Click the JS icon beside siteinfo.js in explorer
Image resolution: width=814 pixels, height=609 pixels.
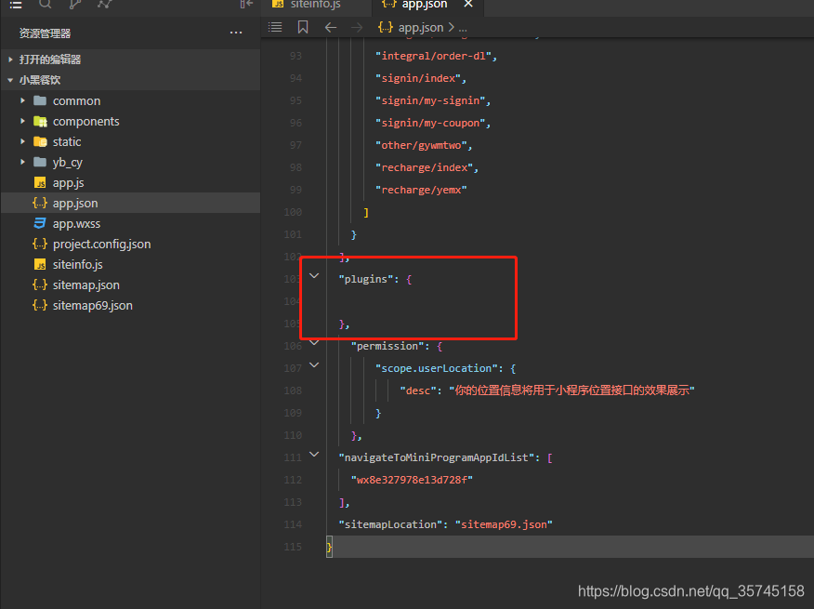click(x=40, y=264)
